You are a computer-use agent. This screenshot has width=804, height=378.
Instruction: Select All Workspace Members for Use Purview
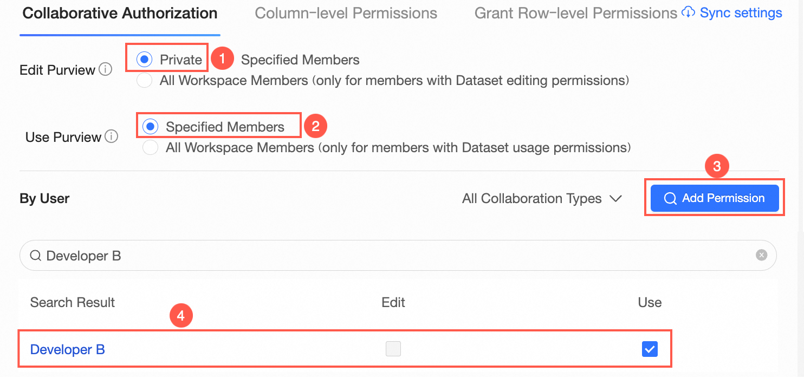coord(150,147)
